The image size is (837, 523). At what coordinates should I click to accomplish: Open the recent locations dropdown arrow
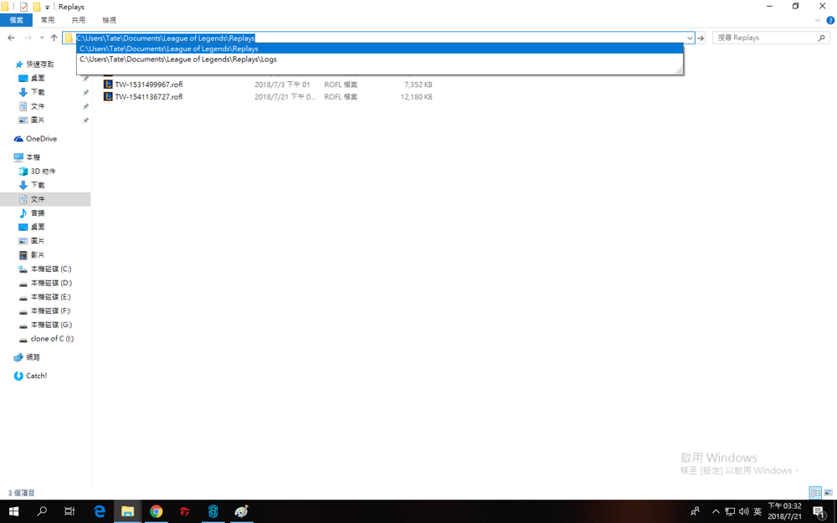[x=42, y=38]
